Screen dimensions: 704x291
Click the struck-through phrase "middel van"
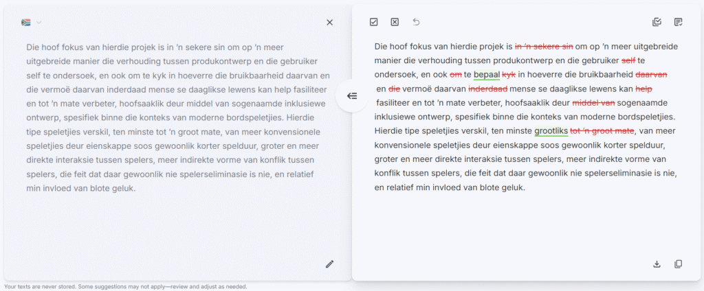[593, 103]
